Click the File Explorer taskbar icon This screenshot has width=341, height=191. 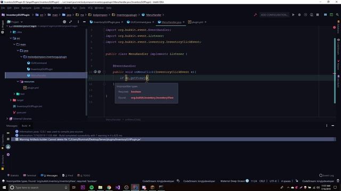point(100,187)
